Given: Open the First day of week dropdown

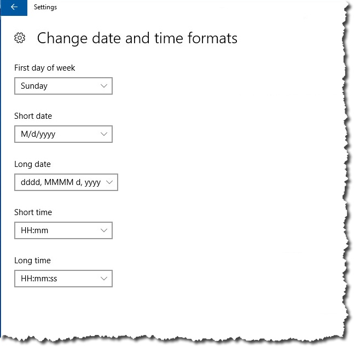Looking at the screenshot, I should (63, 86).
